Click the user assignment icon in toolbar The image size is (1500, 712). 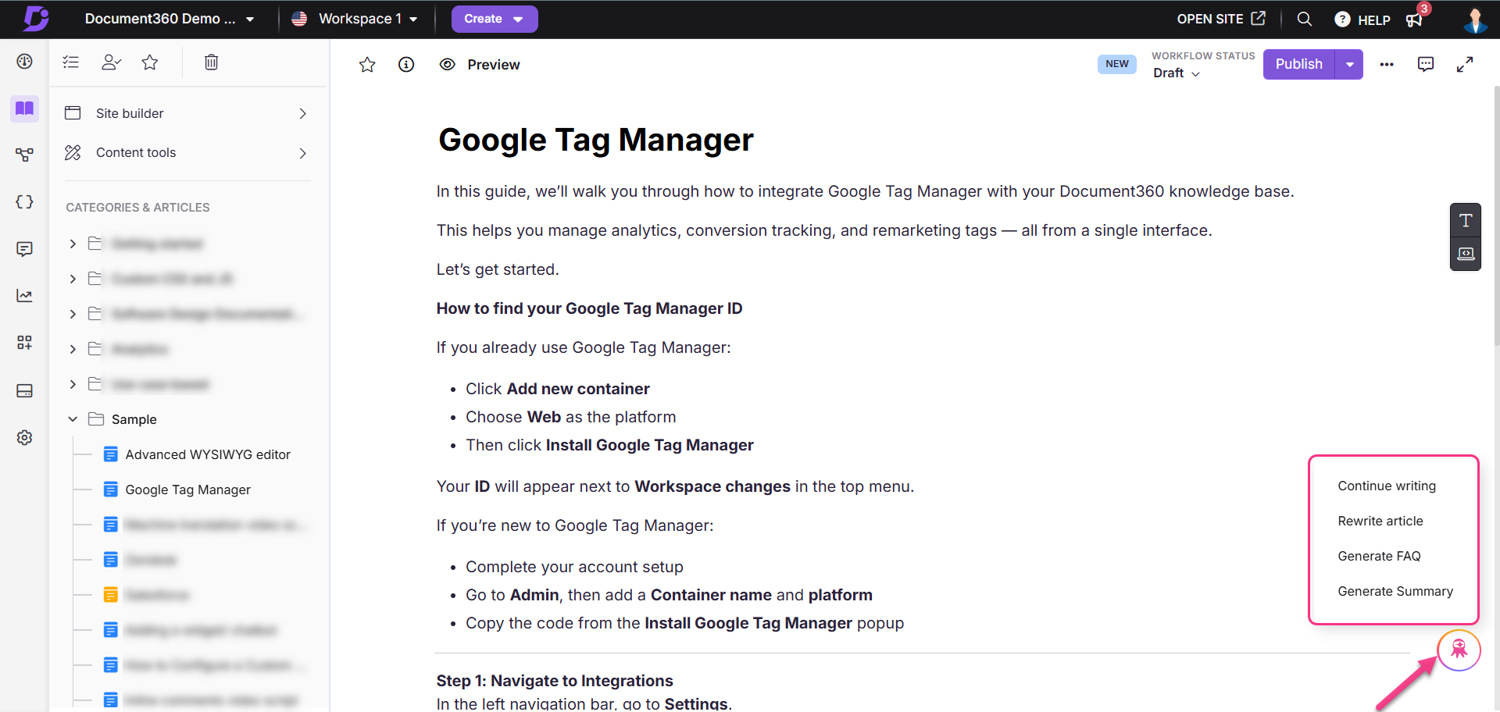pos(111,62)
